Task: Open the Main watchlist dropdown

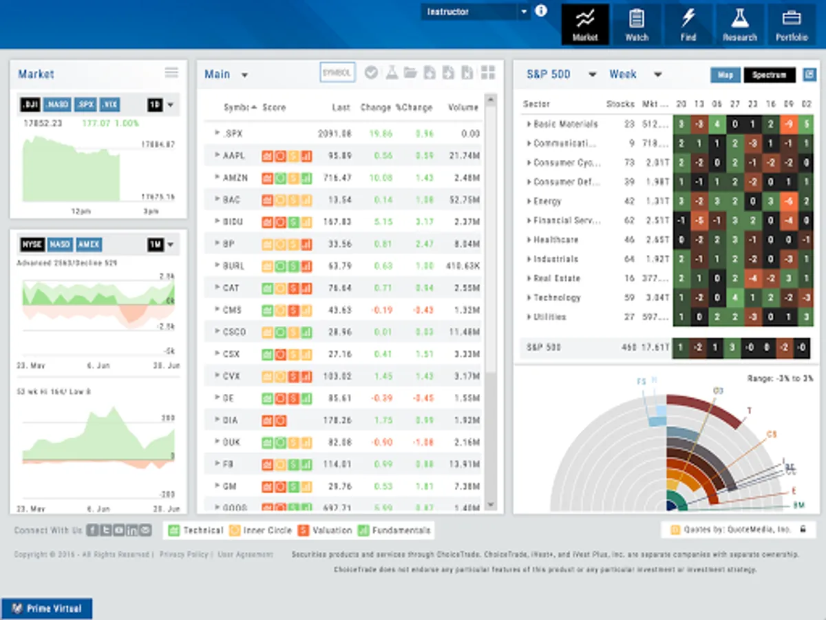Action: 244,75
